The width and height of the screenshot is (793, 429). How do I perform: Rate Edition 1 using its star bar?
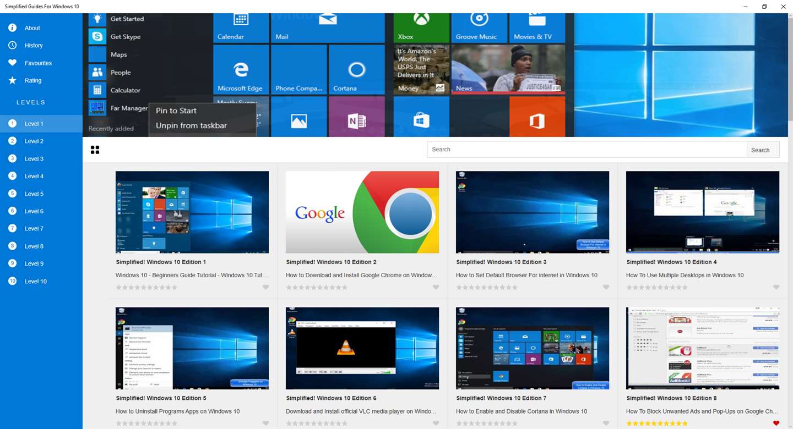[x=146, y=288]
